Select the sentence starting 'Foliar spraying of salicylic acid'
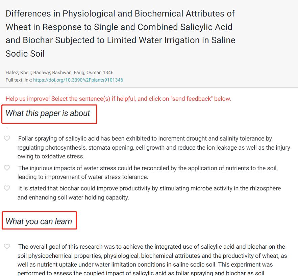Image resolution: width=298 pixels, height=276 pixels. (153, 148)
